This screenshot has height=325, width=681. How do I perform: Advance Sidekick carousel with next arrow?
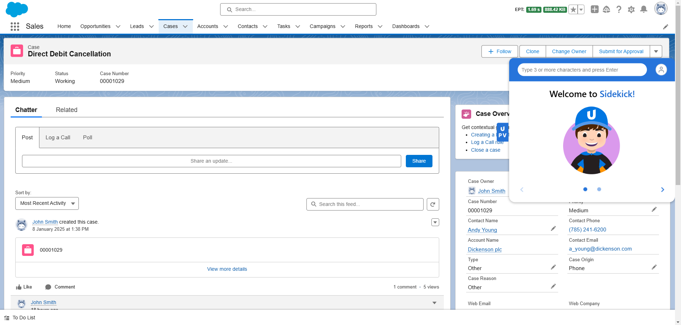(x=662, y=190)
